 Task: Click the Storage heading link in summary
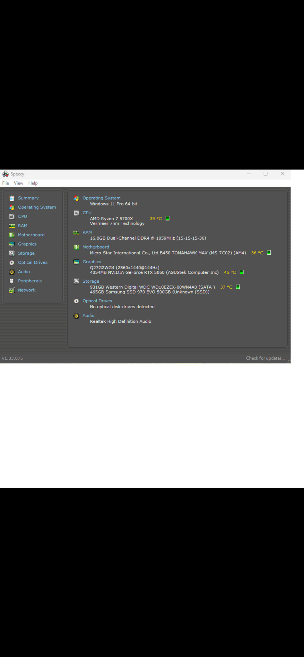click(91, 281)
